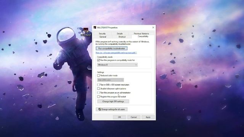Open the 8-bit (256) color dropdown
Screen dimensions: 244x137
(x=111, y=80)
